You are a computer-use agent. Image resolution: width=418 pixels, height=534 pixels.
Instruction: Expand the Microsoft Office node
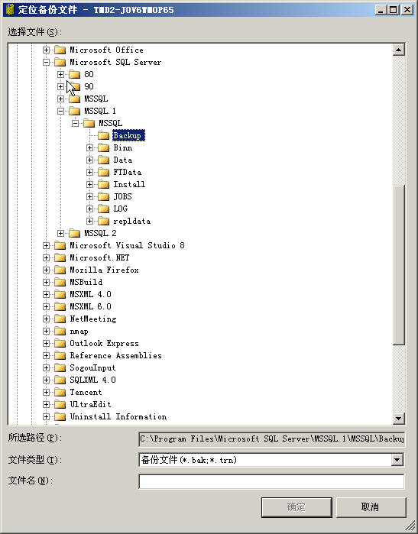(x=46, y=50)
